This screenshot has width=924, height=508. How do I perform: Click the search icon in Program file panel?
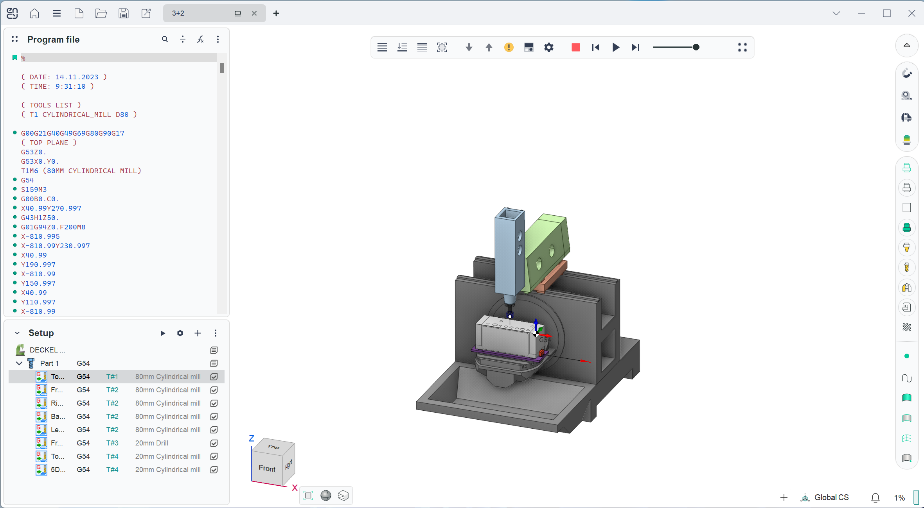pyautogui.click(x=165, y=39)
